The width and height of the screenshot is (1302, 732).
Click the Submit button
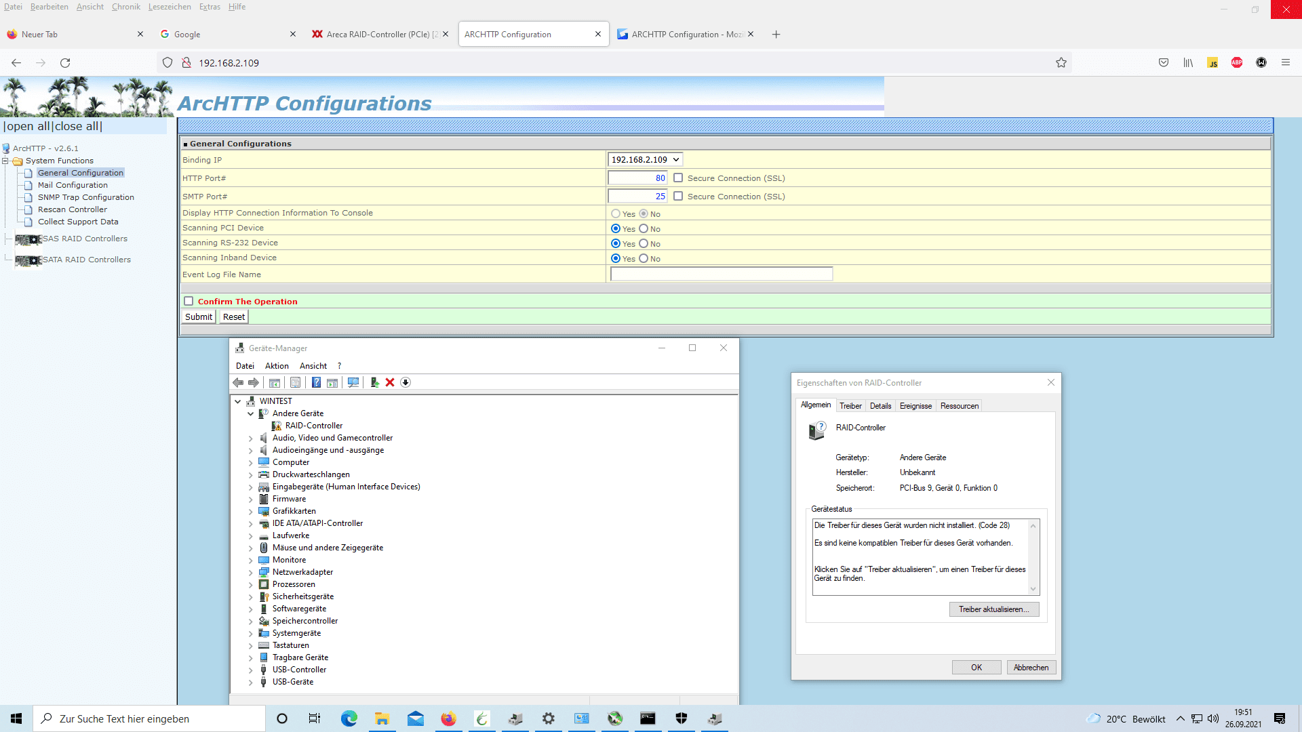[199, 317]
